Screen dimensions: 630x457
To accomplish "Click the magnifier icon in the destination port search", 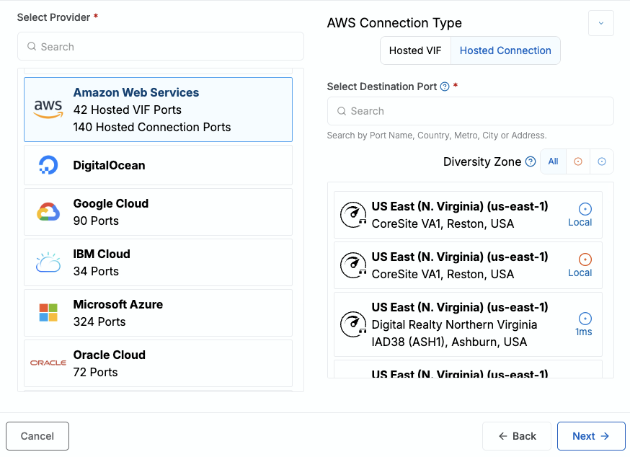I will (x=342, y=111).
